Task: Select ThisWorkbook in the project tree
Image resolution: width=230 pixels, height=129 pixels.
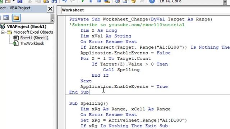Action: [x=32, y=43]
